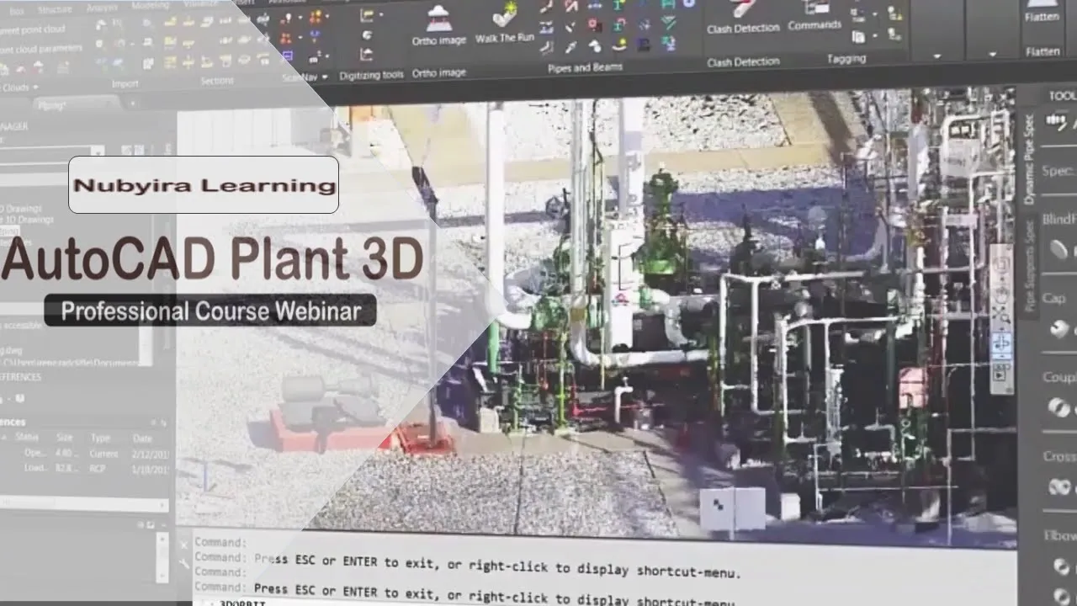
Task: Choose the Coupling fitting icon
Action: tap(1058, 407)
